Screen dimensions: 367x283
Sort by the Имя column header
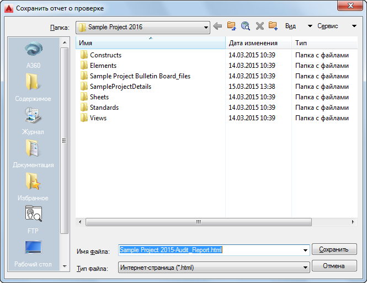[151, 43]
